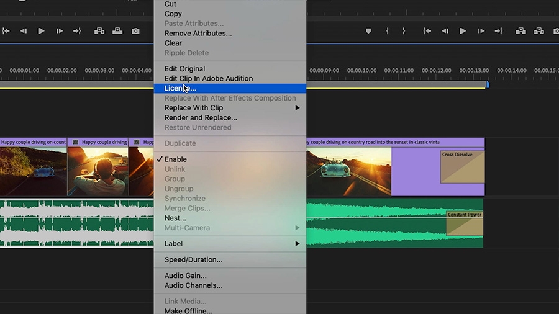
Task: Click Step Forward in the right monitor
Action: point(481,31)
